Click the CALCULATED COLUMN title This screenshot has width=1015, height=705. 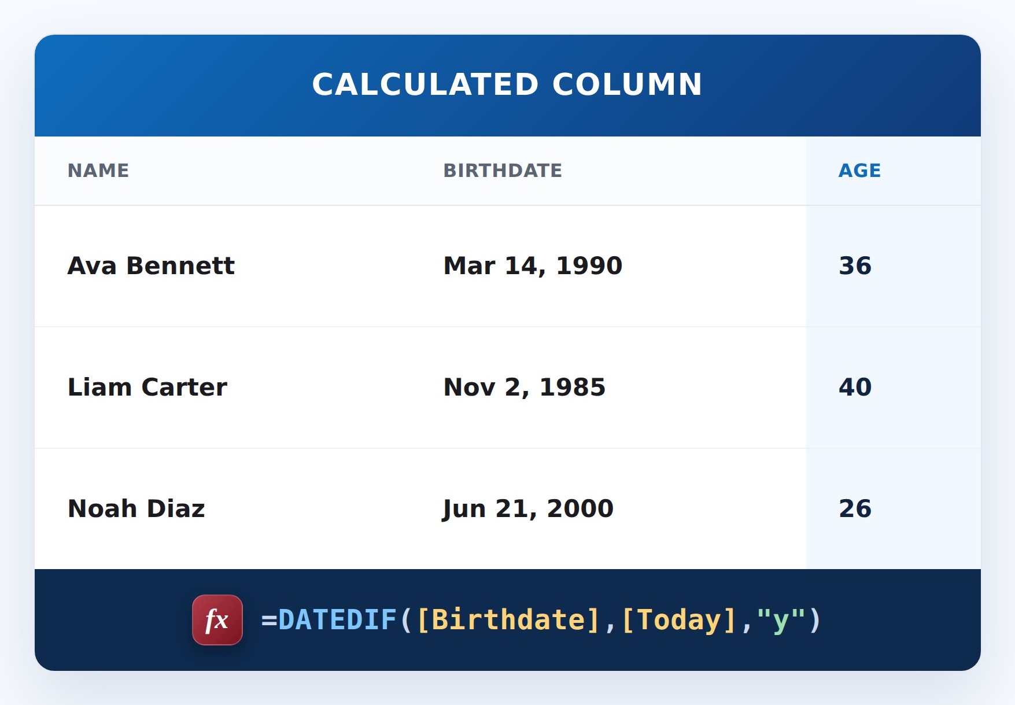click(x=507, y=84)
